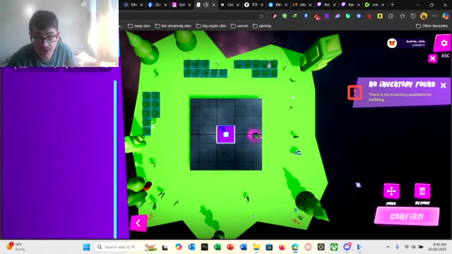Click the pink ESC exit button
The height and width of the screenshot is (254, 452).
[433, 59]
